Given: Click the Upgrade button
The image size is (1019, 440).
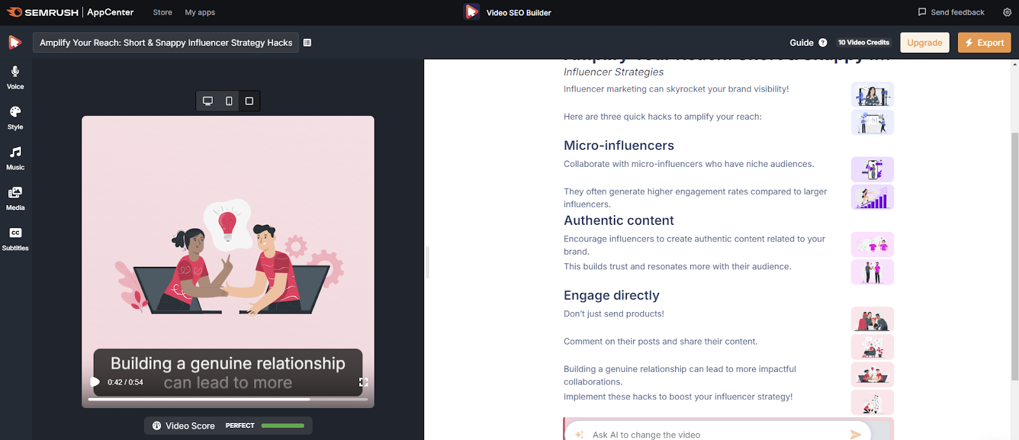Looking at the screenshot, I should (x=924, y=43).
